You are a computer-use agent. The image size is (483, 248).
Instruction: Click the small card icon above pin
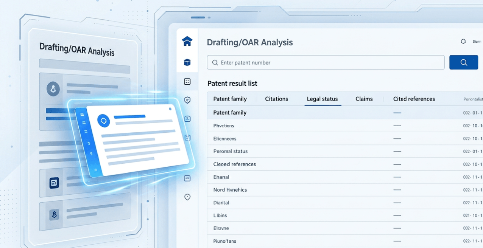click(x=187, y=178)
